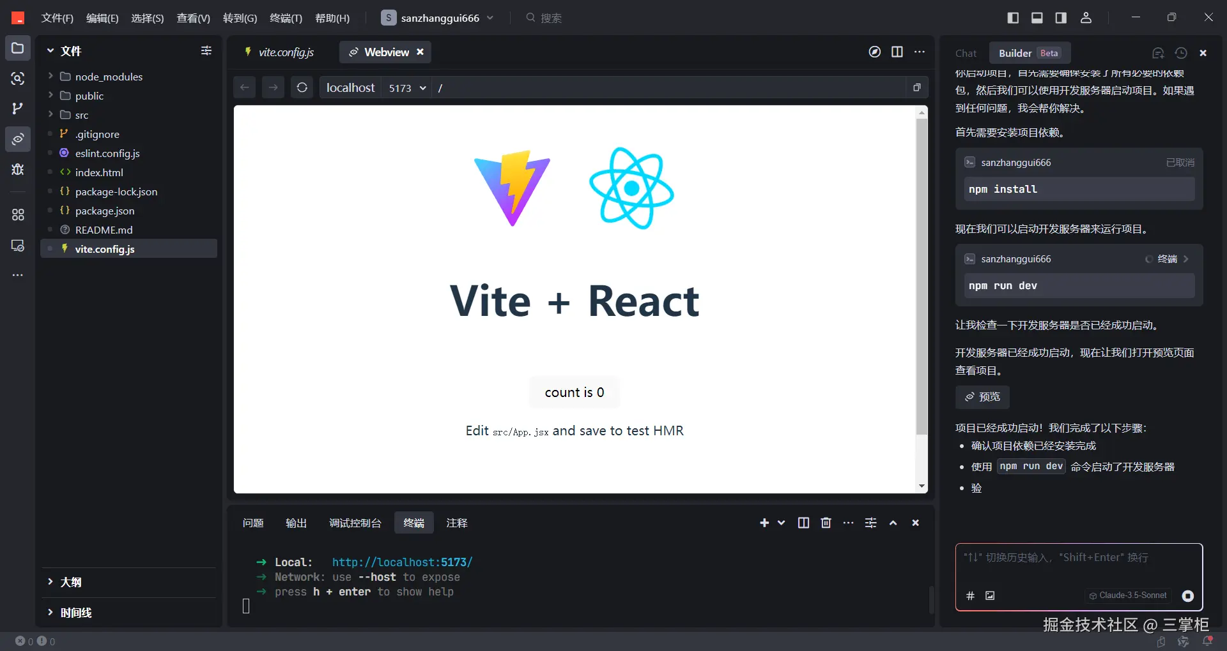Viewport: 1227px width, 651px height.
Task: Open the Webview preview icon in activity bar
Action: [x=18, y=138]
